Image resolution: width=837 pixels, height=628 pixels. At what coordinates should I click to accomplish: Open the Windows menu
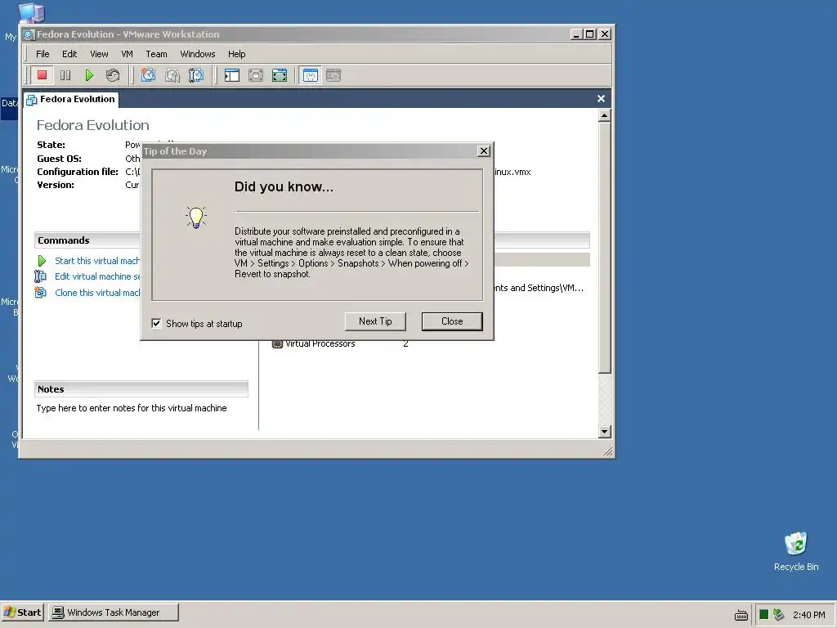pos(198,54)
